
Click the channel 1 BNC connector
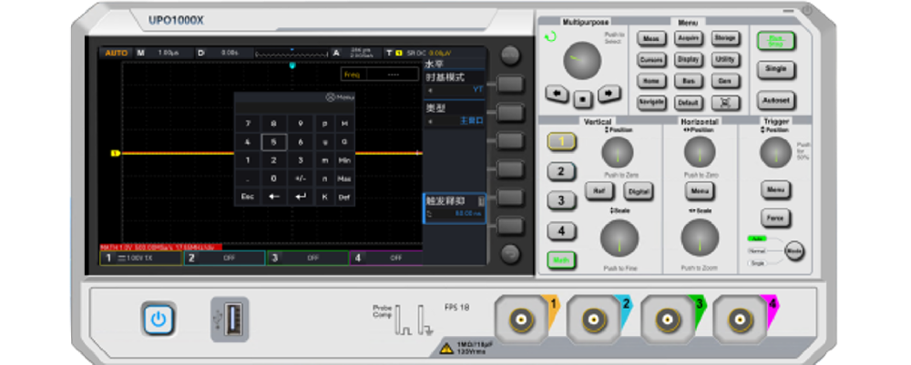point(520,320)
